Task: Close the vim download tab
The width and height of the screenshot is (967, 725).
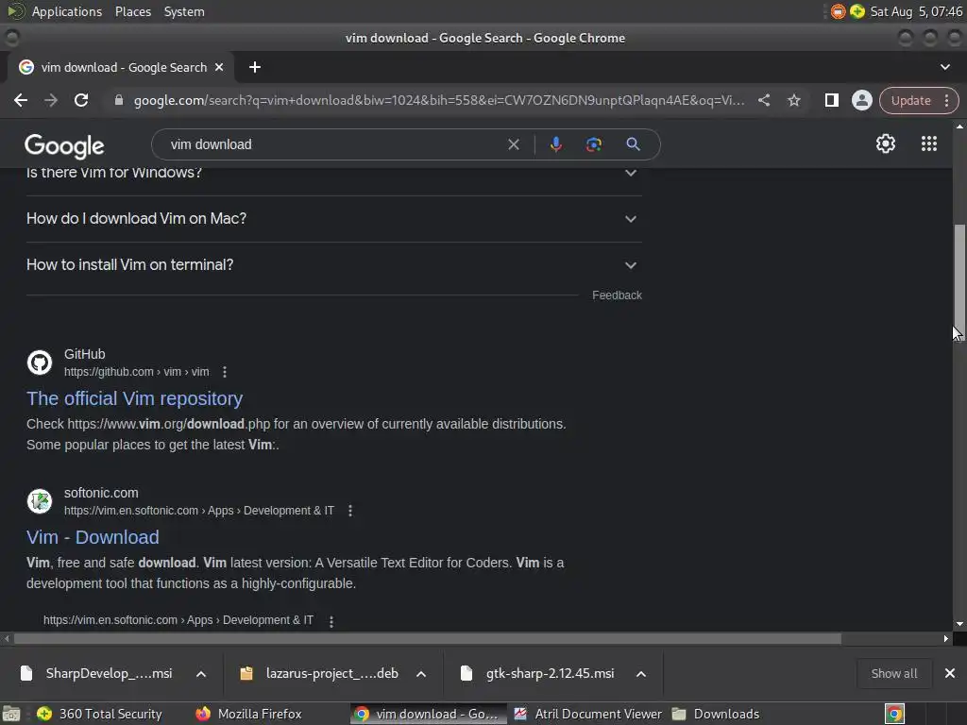Action: pos(219,67)
